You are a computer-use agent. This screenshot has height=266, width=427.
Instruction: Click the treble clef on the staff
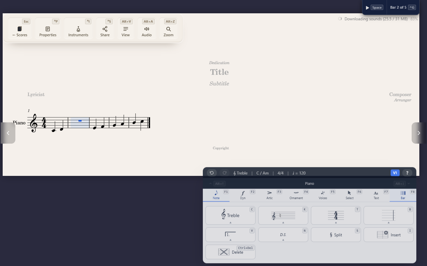pos(34,123)
